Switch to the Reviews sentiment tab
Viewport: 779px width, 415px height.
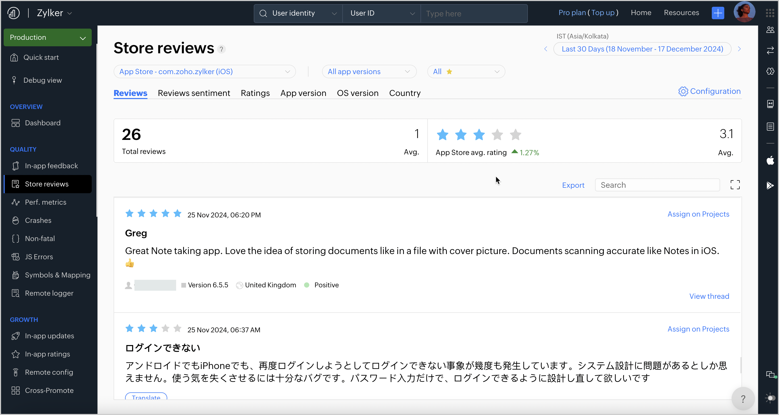click(x=194, y=93)
